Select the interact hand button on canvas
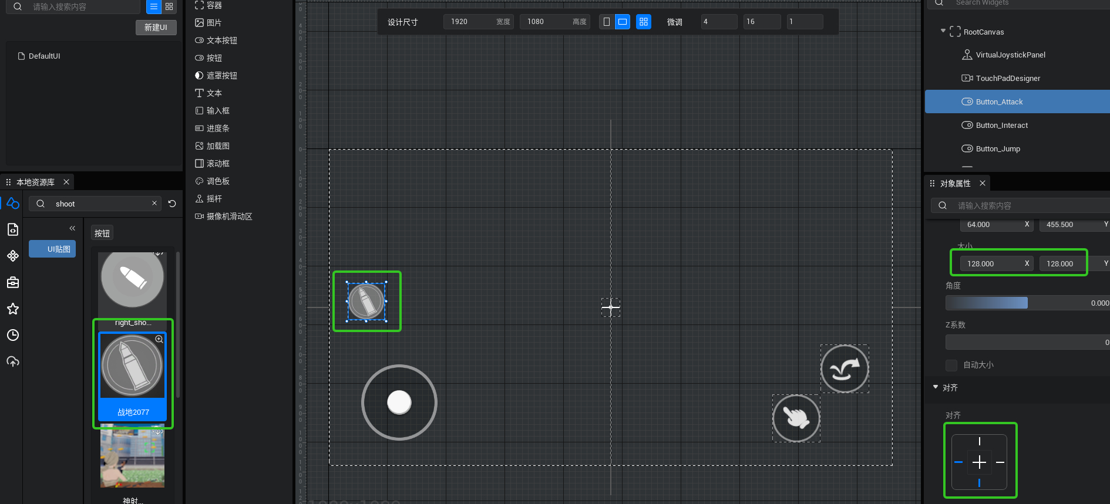 [796, 418]
